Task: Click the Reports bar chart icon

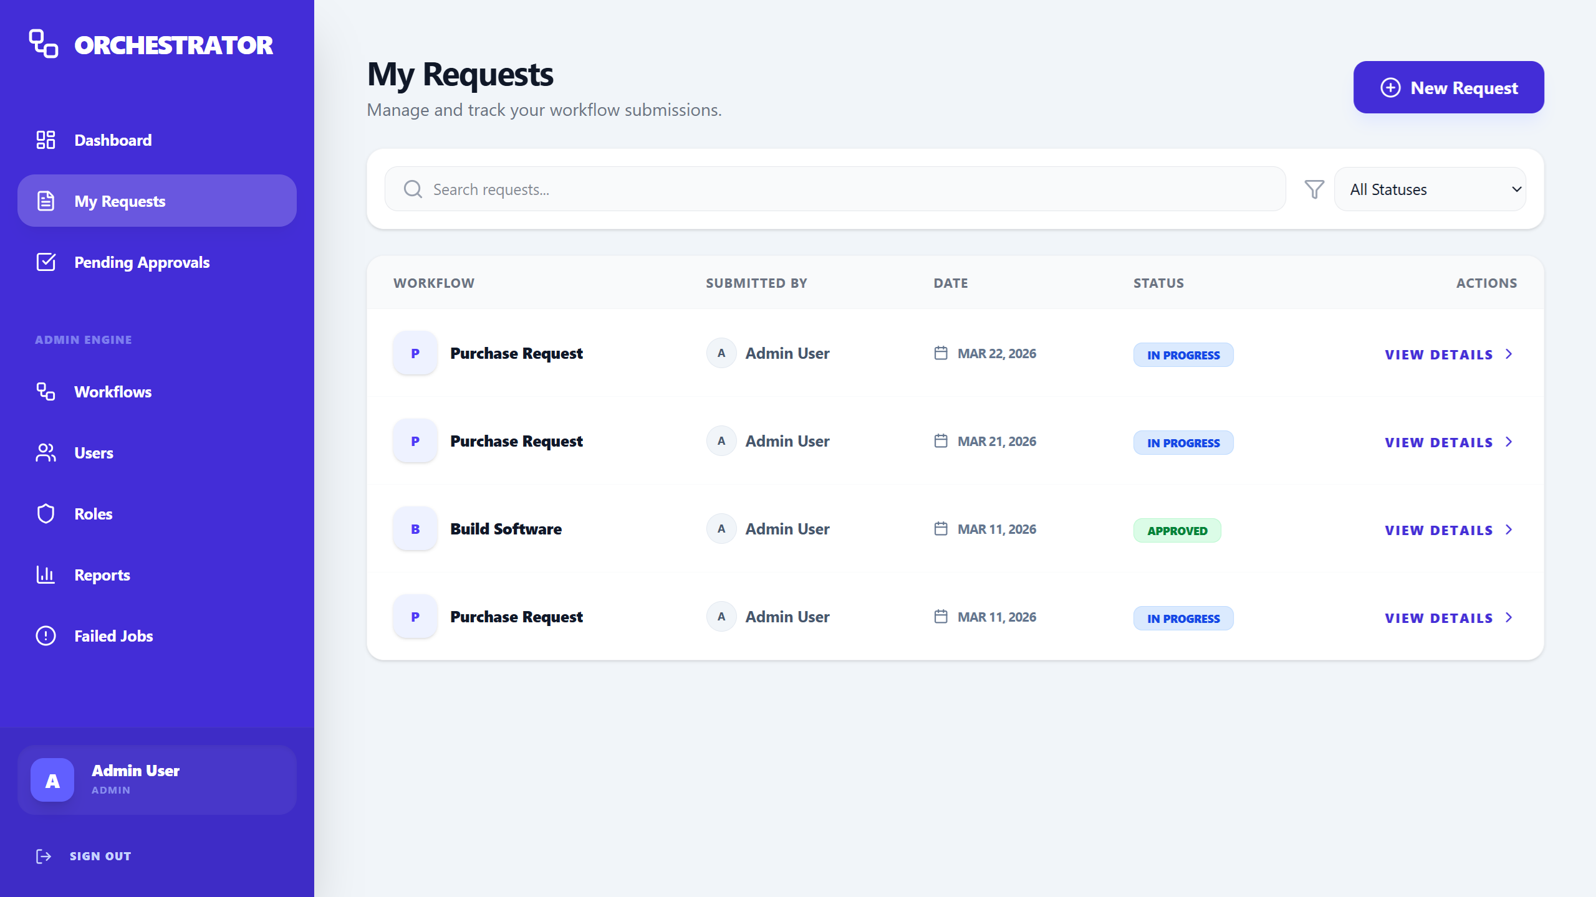Action: pyautogui.click(x=46, y=575)
